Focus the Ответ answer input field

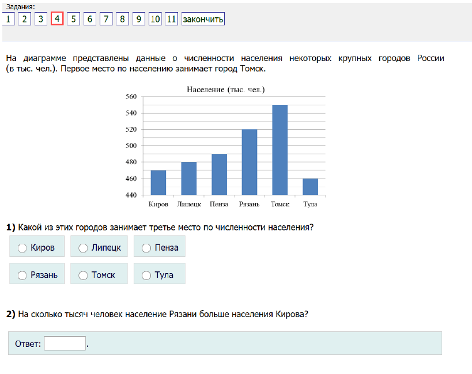(65, 343)
